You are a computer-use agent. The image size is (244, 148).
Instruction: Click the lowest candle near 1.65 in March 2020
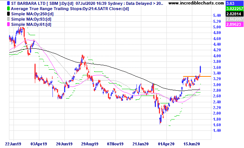tap(160, 121)
